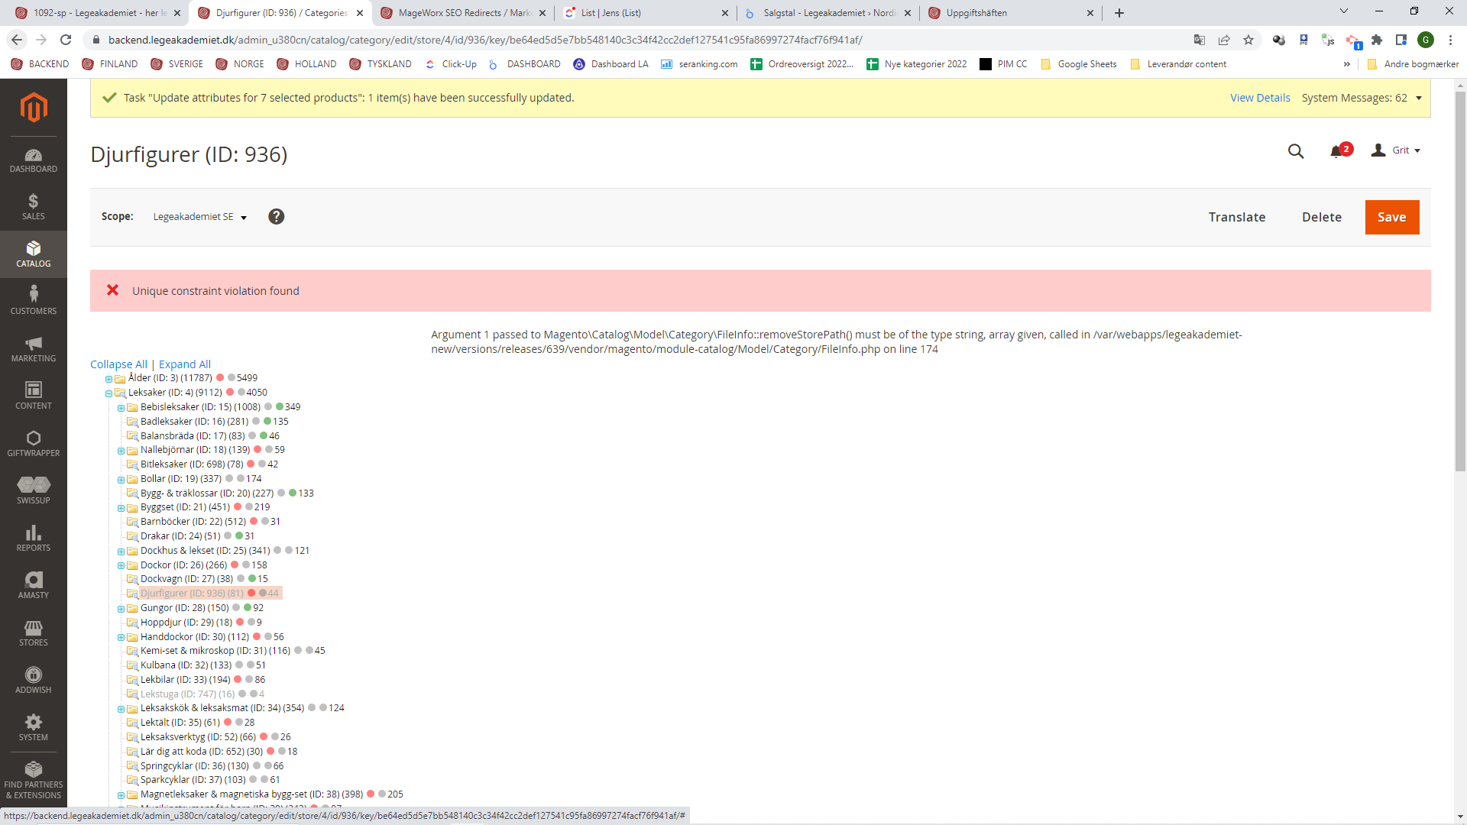
Task: Open the View Details link
Action: pyautogui.click(x=1259, y=98)
